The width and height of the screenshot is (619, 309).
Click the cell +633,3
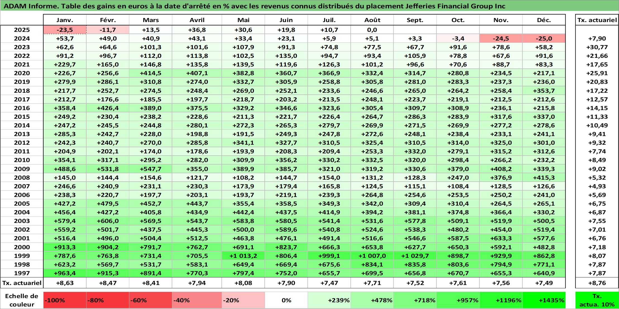(x=501, y=238)
